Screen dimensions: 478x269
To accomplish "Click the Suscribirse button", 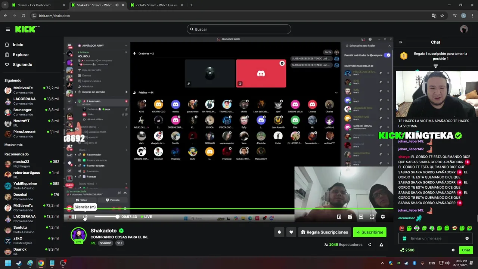I will 370,232.
